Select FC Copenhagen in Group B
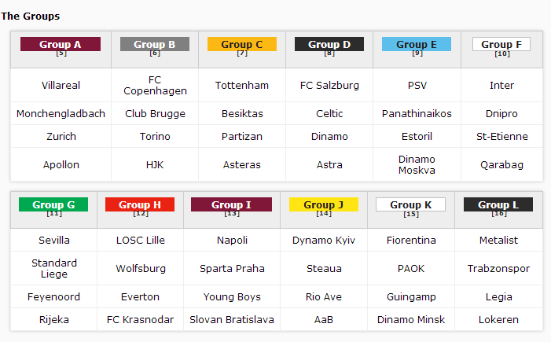Image resolution: width=551 pixels, height=342 pixels. pyautogui.click(x=155, y=86)
